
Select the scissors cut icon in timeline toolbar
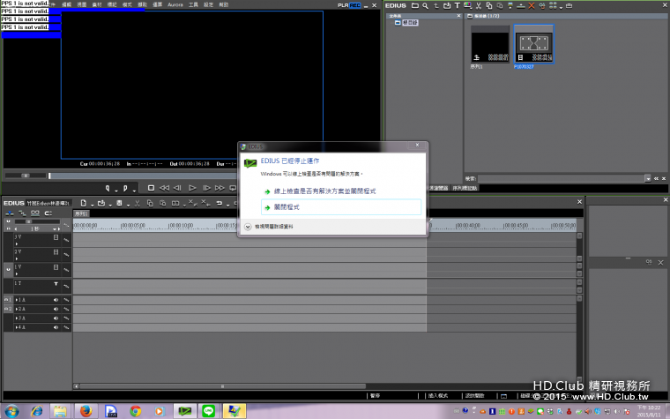click(x=137, y=203)
